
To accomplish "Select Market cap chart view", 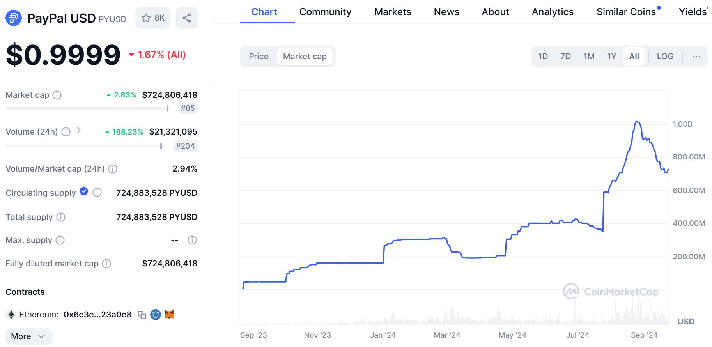I will [305, 57].
